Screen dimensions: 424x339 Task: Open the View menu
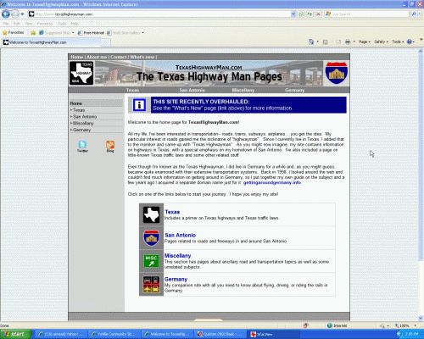(29, 24)
